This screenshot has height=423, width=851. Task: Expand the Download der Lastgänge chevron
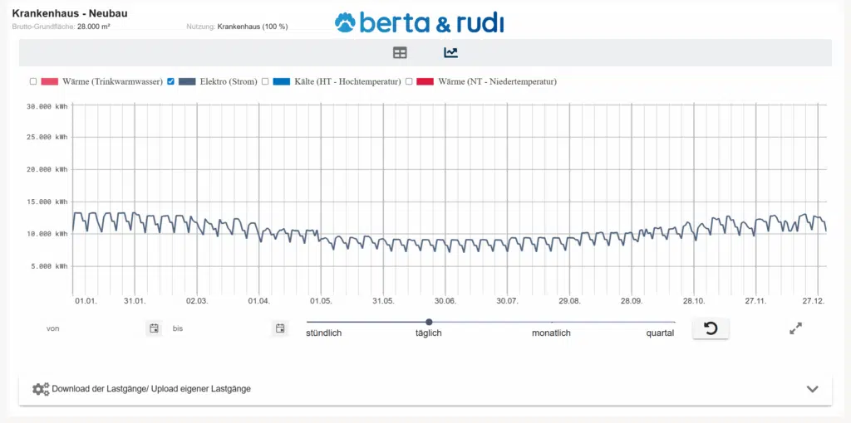click(x=812, y=389)
